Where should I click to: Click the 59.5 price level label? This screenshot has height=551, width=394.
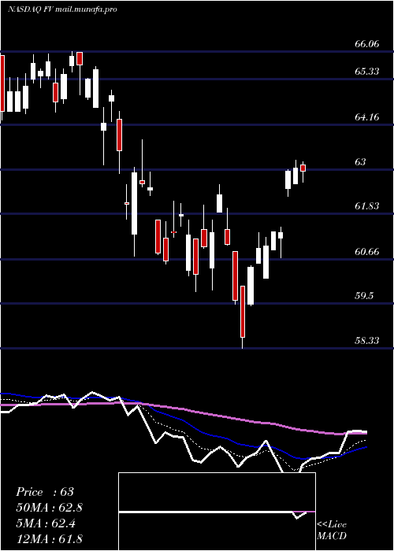[364, 296]
